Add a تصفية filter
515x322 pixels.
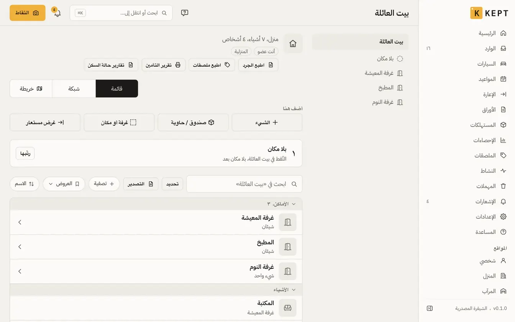104,184
